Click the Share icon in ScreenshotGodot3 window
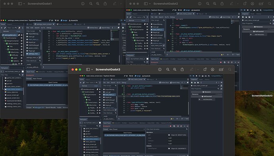 182,69
